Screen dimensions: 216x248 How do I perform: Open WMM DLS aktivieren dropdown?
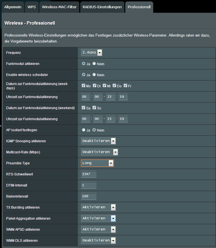coord(98,240)
